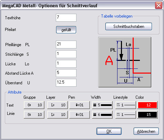Select Linie row Width 6 button
Screen dimensions: 164x140
pos(102,115)
